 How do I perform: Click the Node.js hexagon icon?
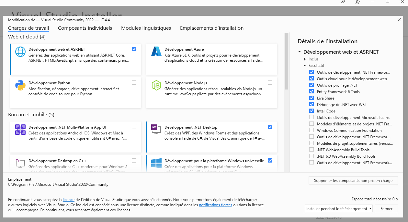156,85
